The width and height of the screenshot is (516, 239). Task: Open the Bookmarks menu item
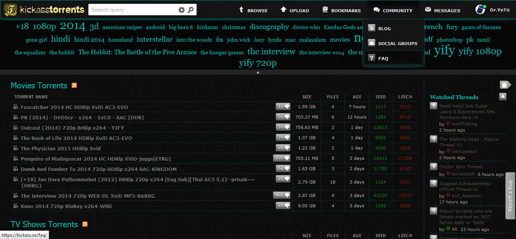341,10
